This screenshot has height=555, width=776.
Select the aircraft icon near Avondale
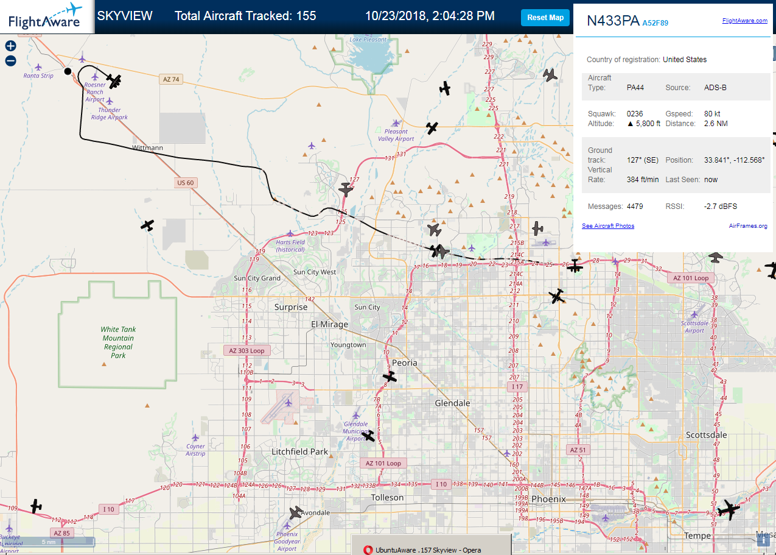[296, 513]
